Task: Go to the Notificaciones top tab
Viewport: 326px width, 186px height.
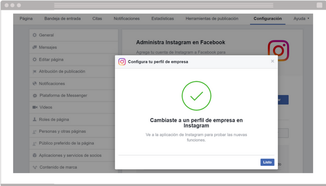Action: (x=127, y=19)
